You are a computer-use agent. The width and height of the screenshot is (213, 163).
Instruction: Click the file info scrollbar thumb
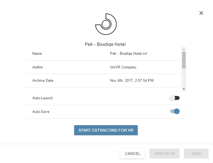[184, 60]
